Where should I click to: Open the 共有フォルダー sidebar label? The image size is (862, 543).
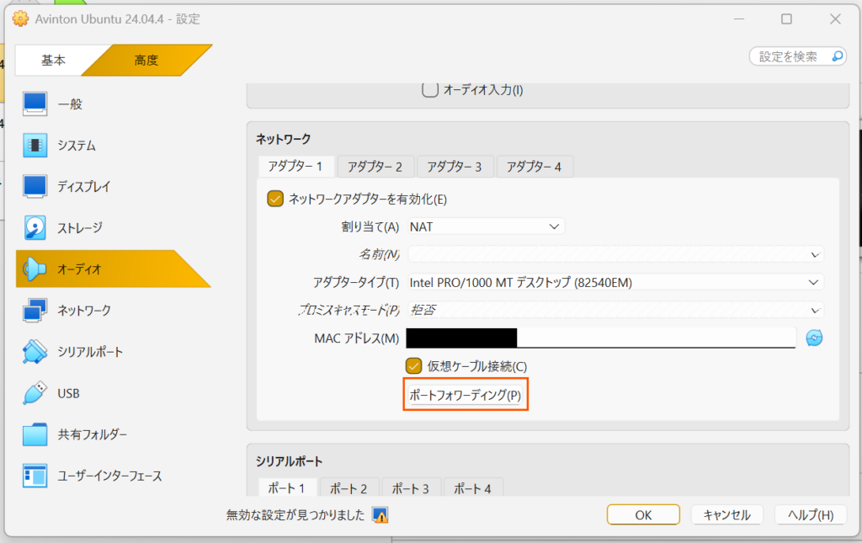pos(93,434)
